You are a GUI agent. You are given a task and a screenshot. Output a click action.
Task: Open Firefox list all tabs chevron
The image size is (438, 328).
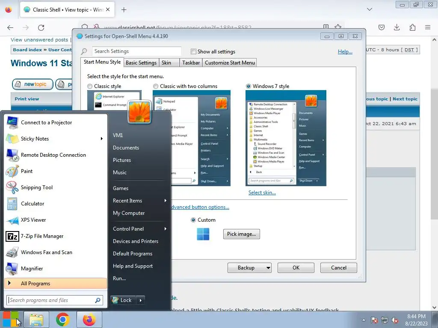coord(370,9)
